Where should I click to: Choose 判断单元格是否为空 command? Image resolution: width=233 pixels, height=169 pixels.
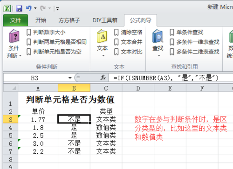54,52
